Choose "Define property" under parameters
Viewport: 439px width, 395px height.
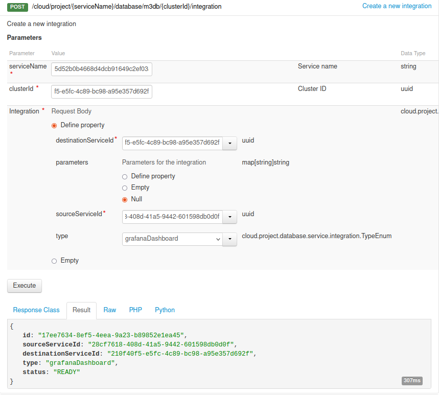click(124, 176)
